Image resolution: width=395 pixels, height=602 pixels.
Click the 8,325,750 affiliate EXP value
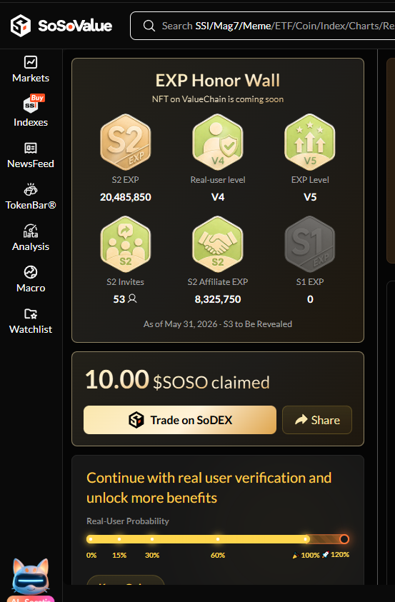pyautogui.click(x=218, y=299)
